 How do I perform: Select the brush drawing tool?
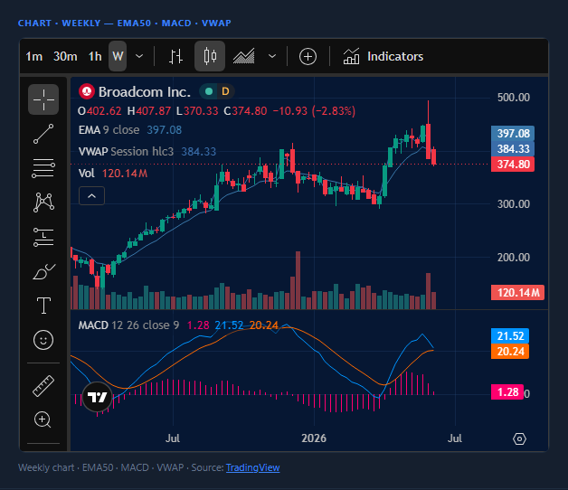[43, 271]
